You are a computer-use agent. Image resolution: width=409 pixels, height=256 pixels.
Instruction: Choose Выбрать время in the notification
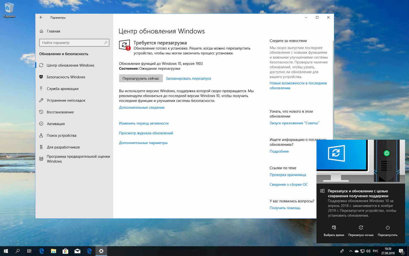click(x=334, y=230)
